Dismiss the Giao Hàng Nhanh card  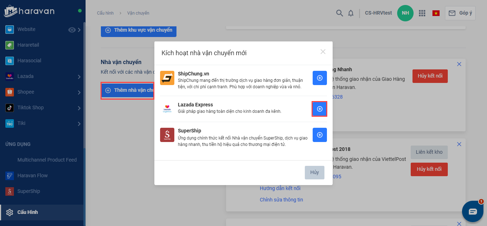point(459,64)
